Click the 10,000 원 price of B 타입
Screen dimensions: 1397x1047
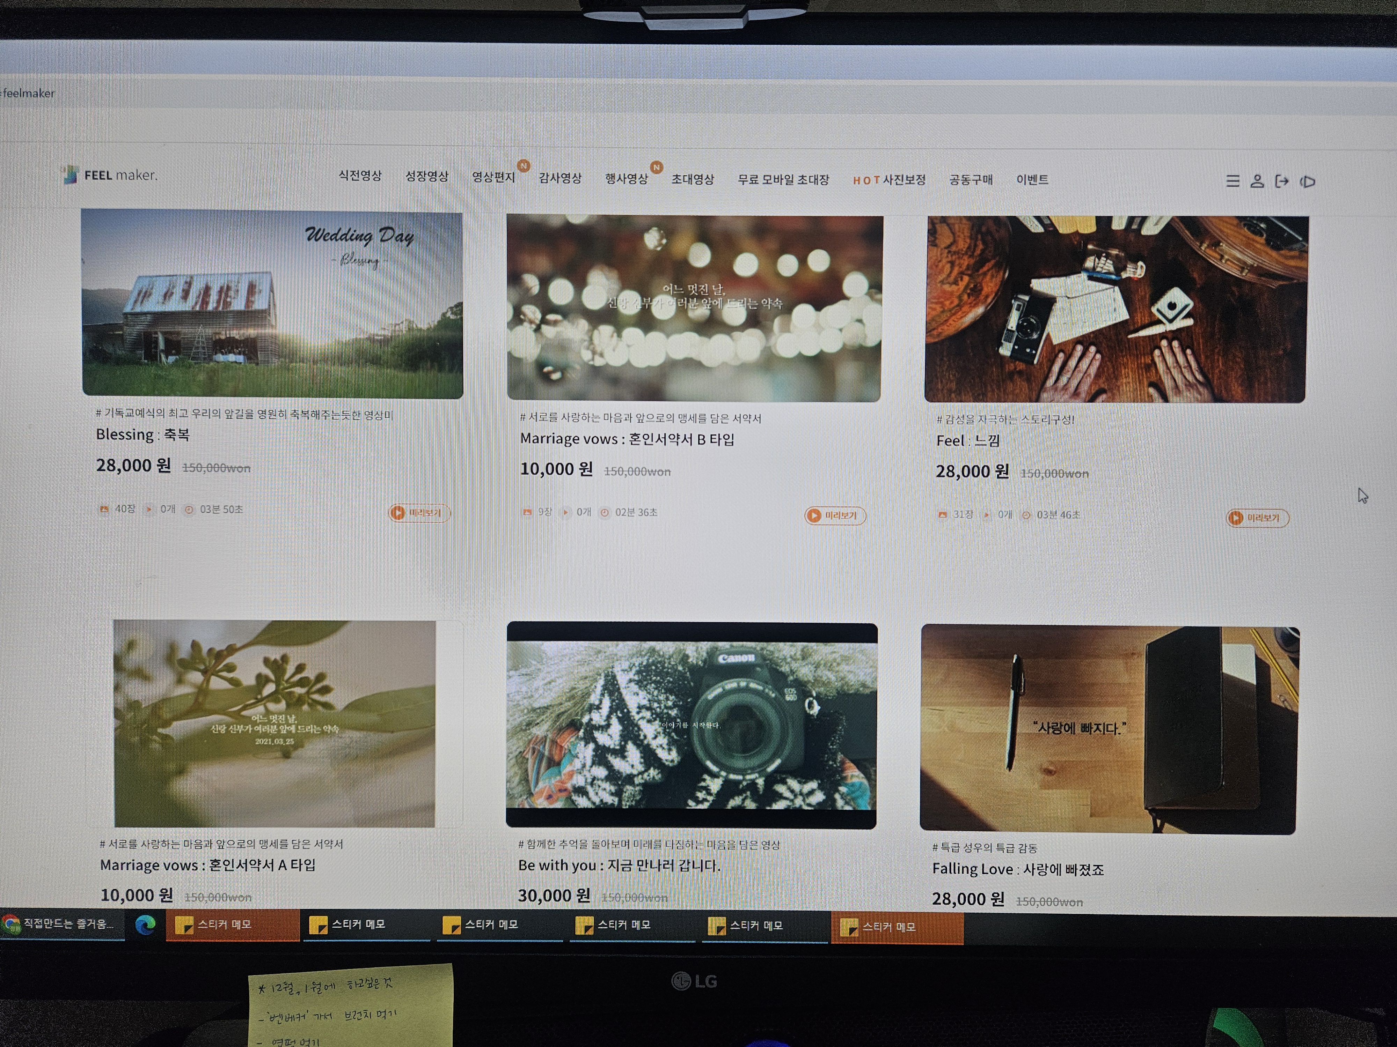556,469
